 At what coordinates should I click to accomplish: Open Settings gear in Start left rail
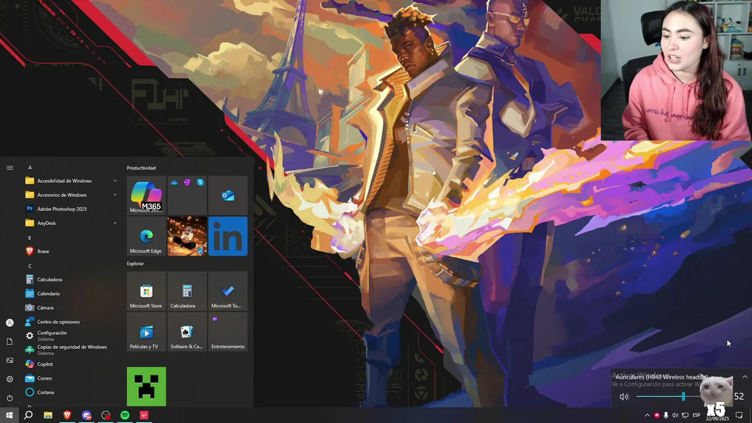pos(9,379)
